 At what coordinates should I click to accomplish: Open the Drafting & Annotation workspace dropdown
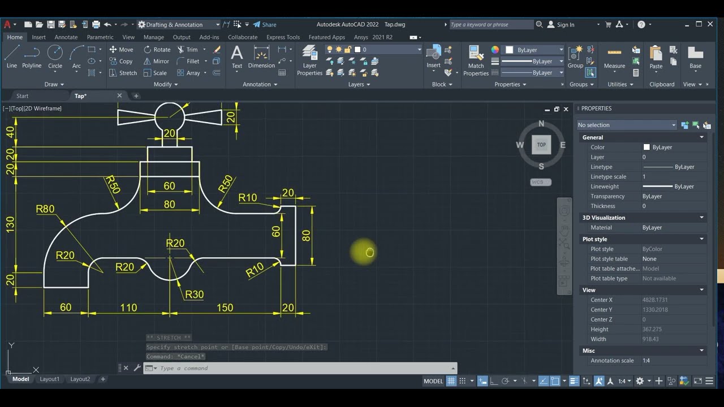179,24
